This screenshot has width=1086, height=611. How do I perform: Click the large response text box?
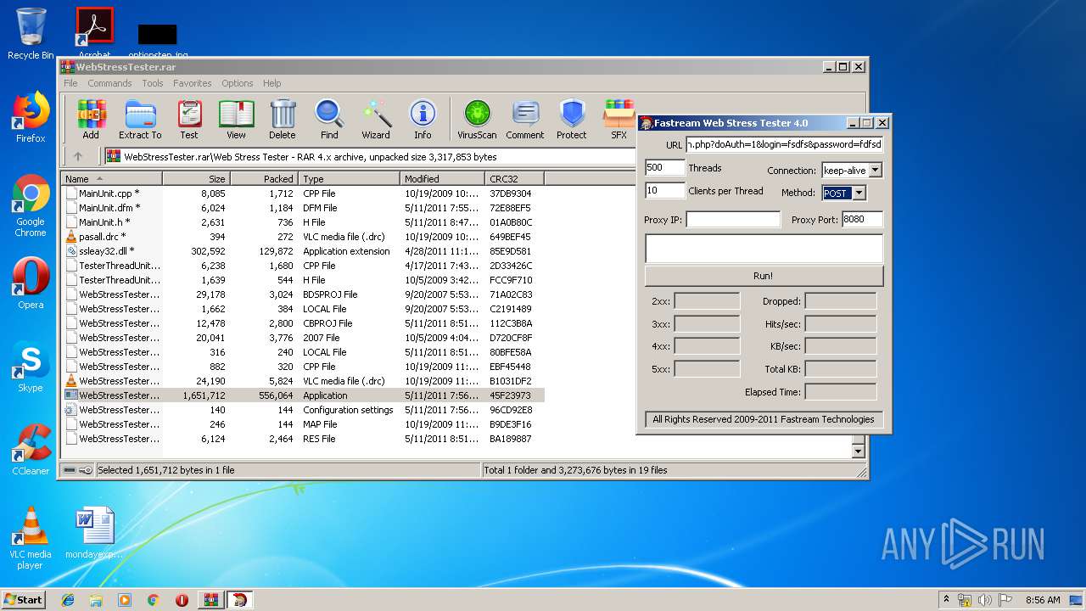coord(764,248)
